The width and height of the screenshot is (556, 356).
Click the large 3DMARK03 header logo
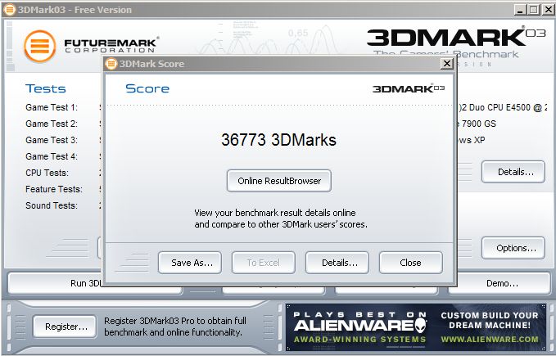[x=456, y=37]
